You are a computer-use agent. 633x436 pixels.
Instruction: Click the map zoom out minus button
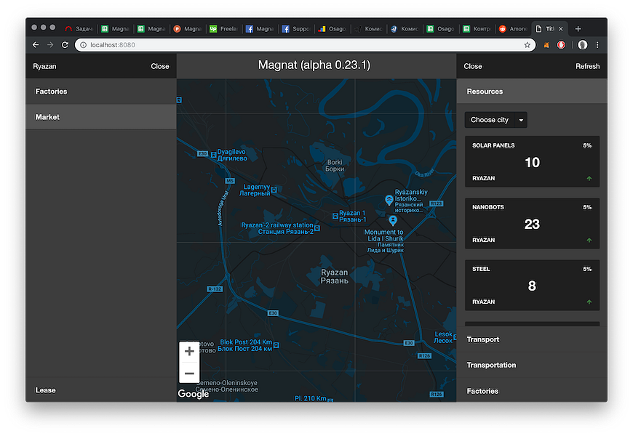(x=189, y=374)
